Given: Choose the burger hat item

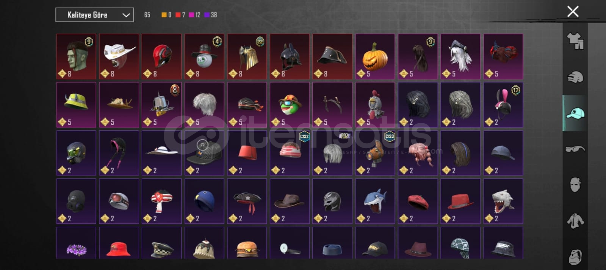Looking at the screenshot, I should [x=247, y=243].
